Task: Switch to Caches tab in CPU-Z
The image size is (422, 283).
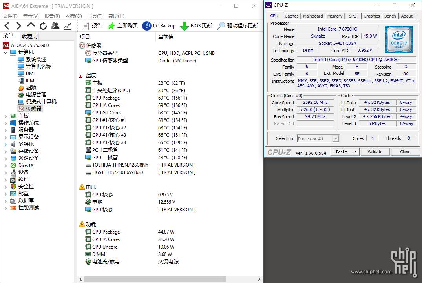Action: pyautogui.click(x=291, y=16)
